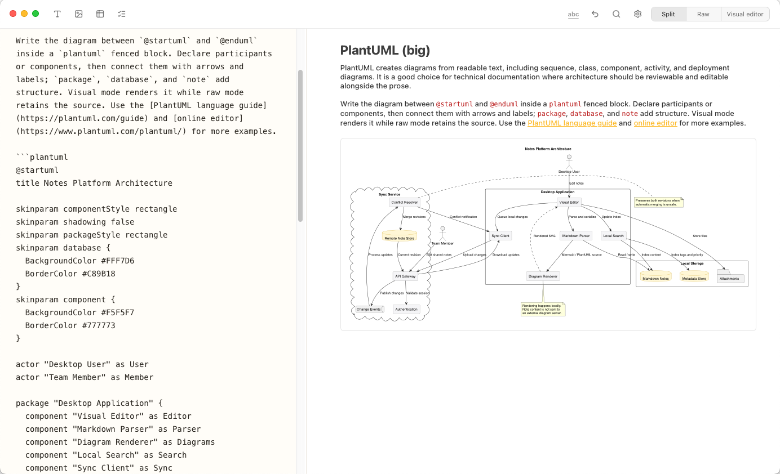Image resolution: width=780 pixels, height=474 pixels.
Task: Click the undo arrow icon
Action: click(x=595, y=14)
